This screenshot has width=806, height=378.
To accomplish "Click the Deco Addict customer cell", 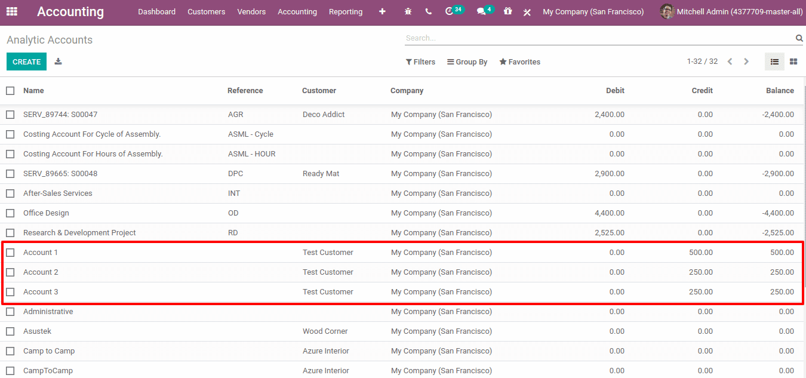I will point(324,115).
